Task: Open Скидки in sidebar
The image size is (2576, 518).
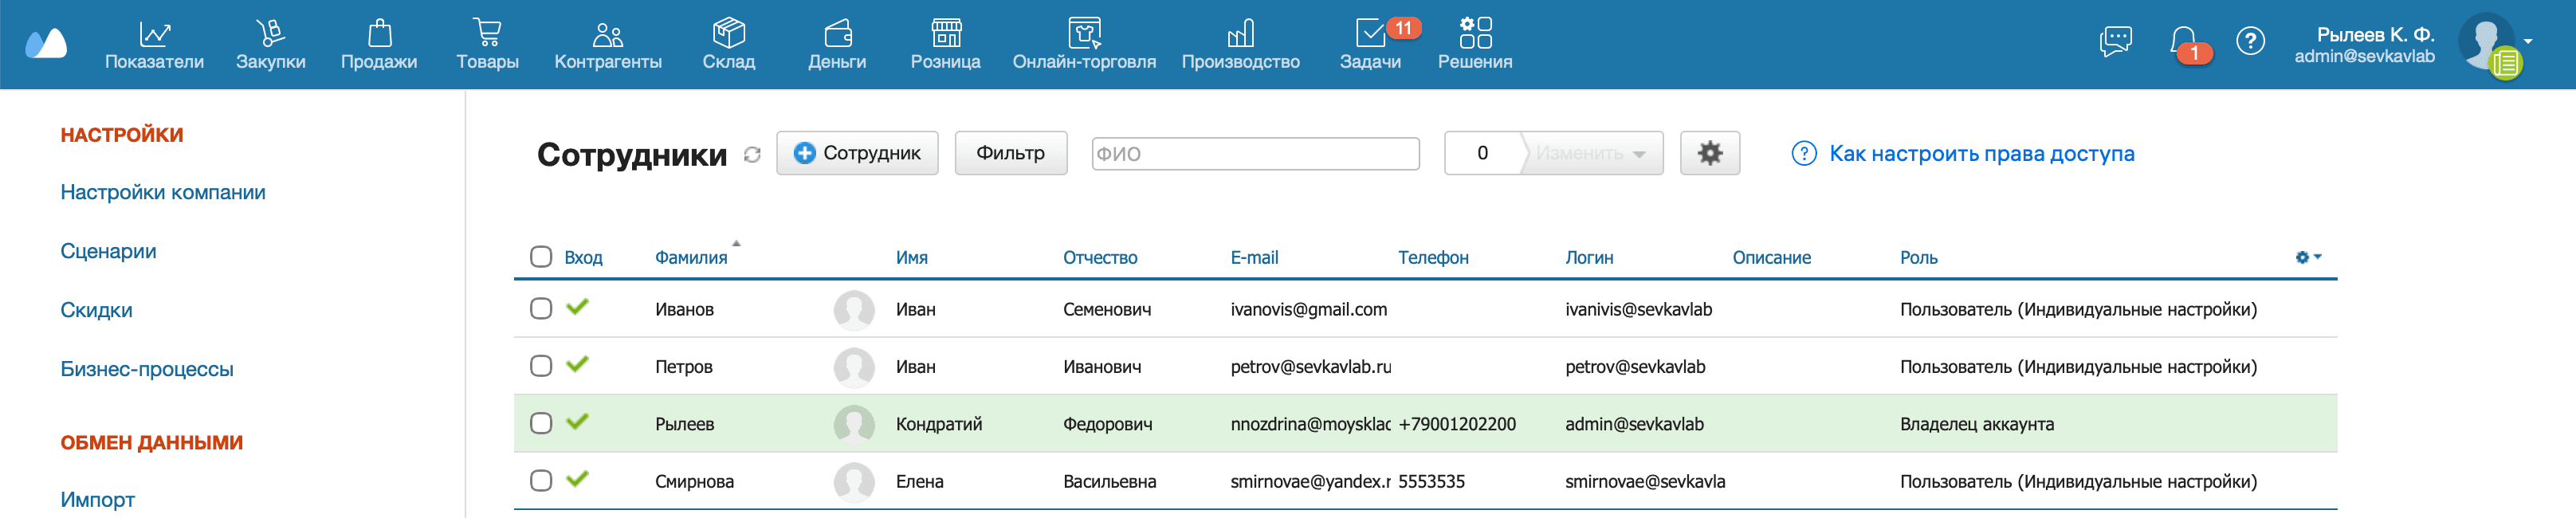Action: [x=96, y=310]
